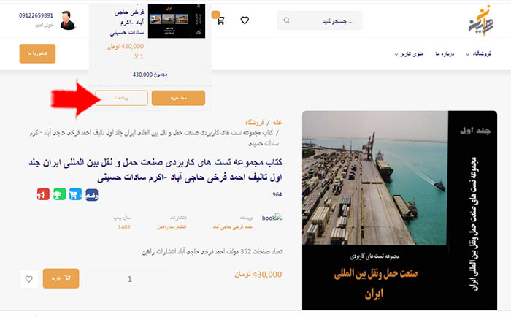This screenshot has width=511, height=317.
Task: Click the خوش آمدید greeting text
Action: click(44, 25)
